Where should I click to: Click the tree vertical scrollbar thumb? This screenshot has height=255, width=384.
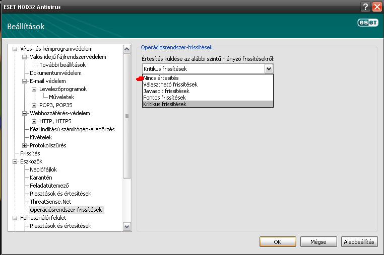coord(127,116)
